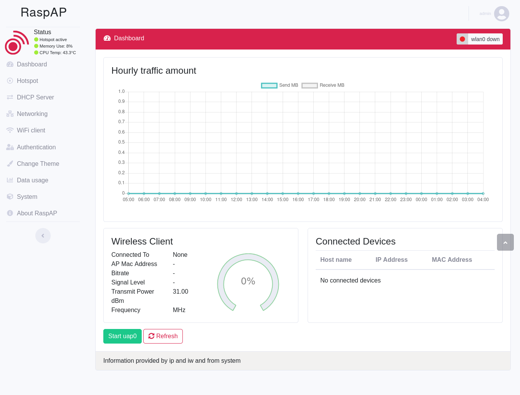Toggle the Receive MB legend series
The height and width of the screenshot is (395, 520).
(323, 85)
